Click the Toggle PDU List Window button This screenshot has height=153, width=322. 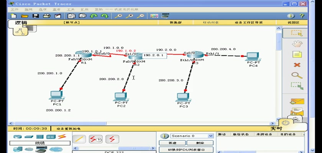click(x=186, y=150)
